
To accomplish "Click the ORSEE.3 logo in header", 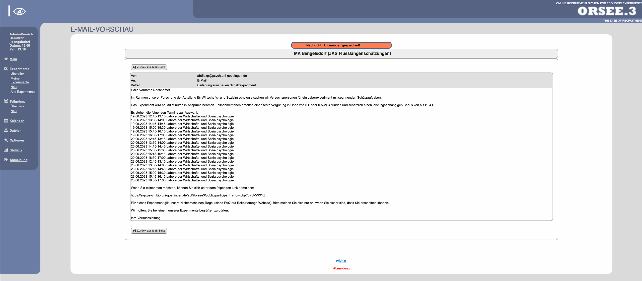I will (606, 11).
